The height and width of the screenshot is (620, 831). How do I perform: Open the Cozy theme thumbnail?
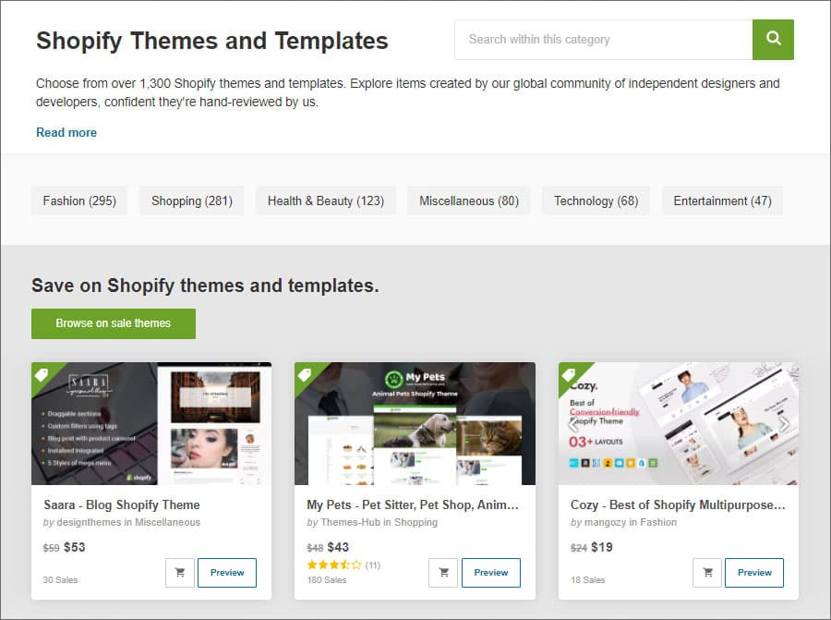[x=679, y=423]
